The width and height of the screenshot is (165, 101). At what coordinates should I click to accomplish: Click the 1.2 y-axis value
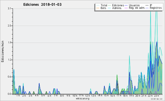(9, 60)
